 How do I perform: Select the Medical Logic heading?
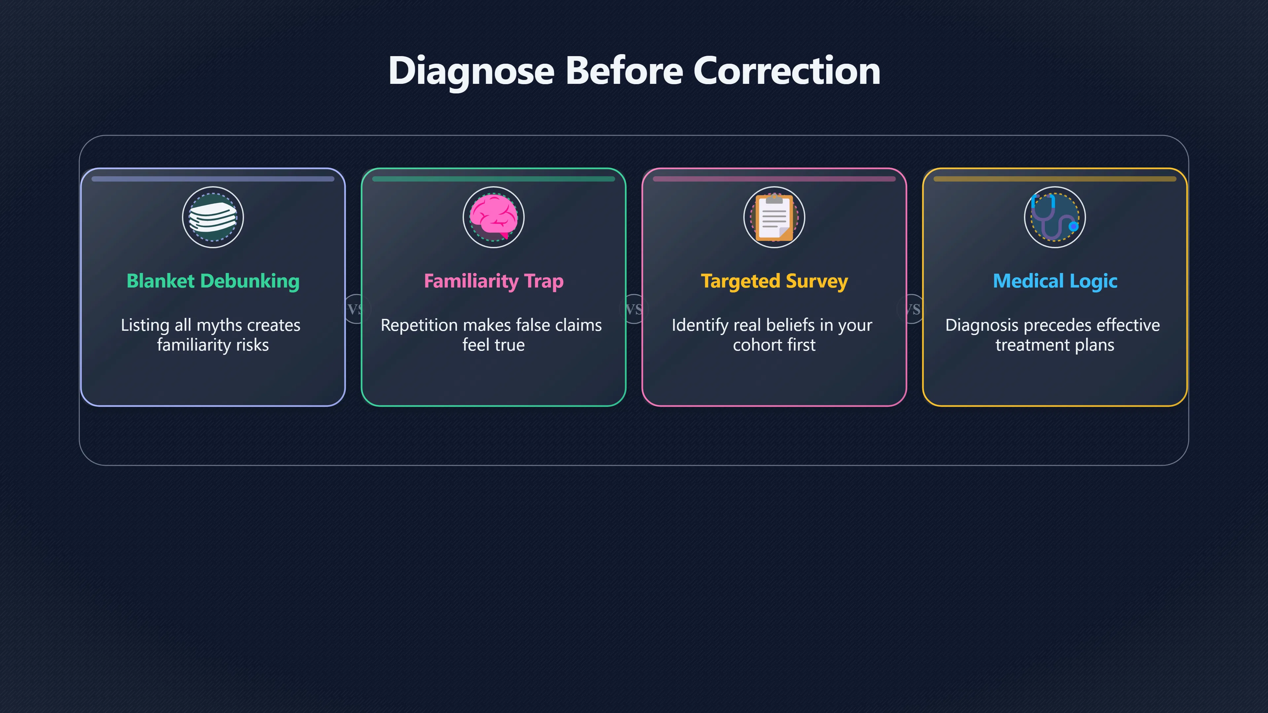click(x=1054, y=281)
